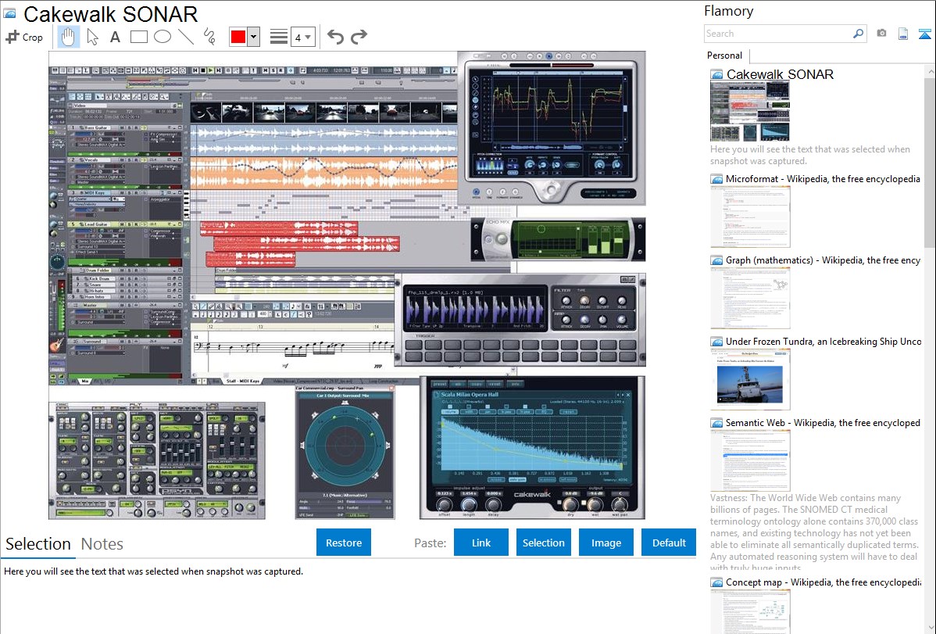The width and height of the screenshot is (936, 634).
Task: Click the line thickness icon
Action: pos(279,37)
